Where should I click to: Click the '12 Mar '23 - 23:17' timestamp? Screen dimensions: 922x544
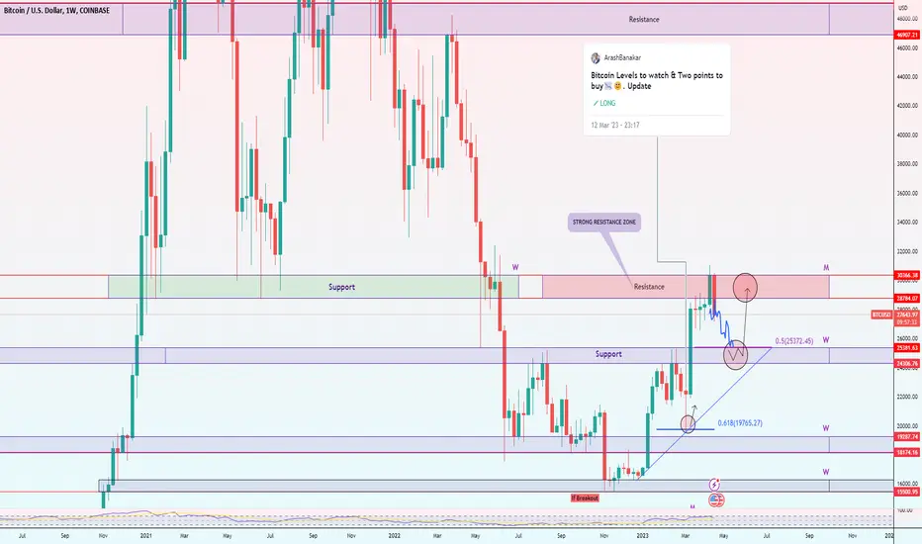coord(615,126)
